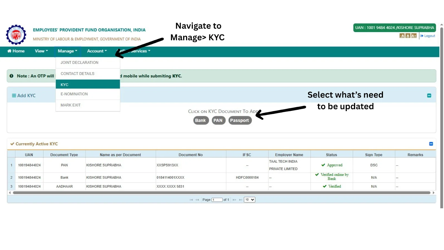
Task: Collapse the Add KYC panel
Action: (x=429, y=95)
